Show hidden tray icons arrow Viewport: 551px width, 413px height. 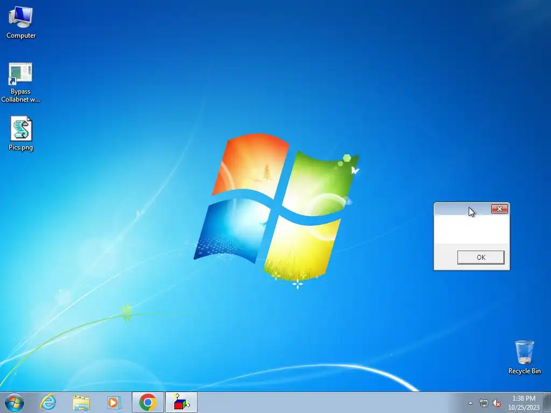click(470, 403)
